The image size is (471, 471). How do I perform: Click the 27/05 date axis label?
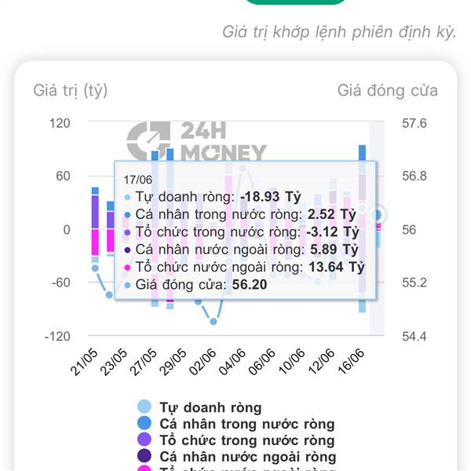coord(144,362)
